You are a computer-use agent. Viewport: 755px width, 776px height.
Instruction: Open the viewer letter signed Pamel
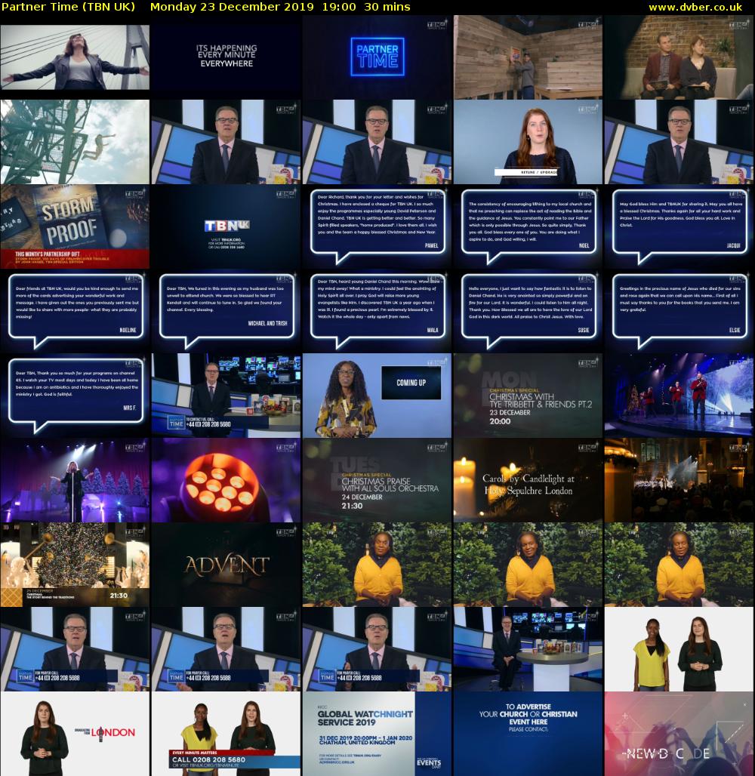pyautogui.click(x=377, y=226)
